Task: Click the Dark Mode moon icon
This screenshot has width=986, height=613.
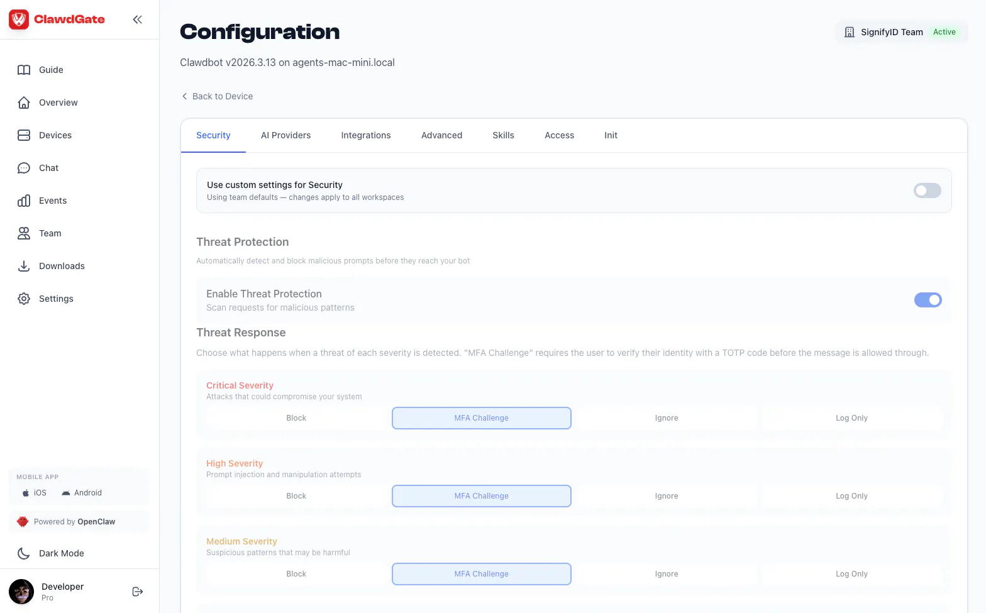Action: [24, 553]
